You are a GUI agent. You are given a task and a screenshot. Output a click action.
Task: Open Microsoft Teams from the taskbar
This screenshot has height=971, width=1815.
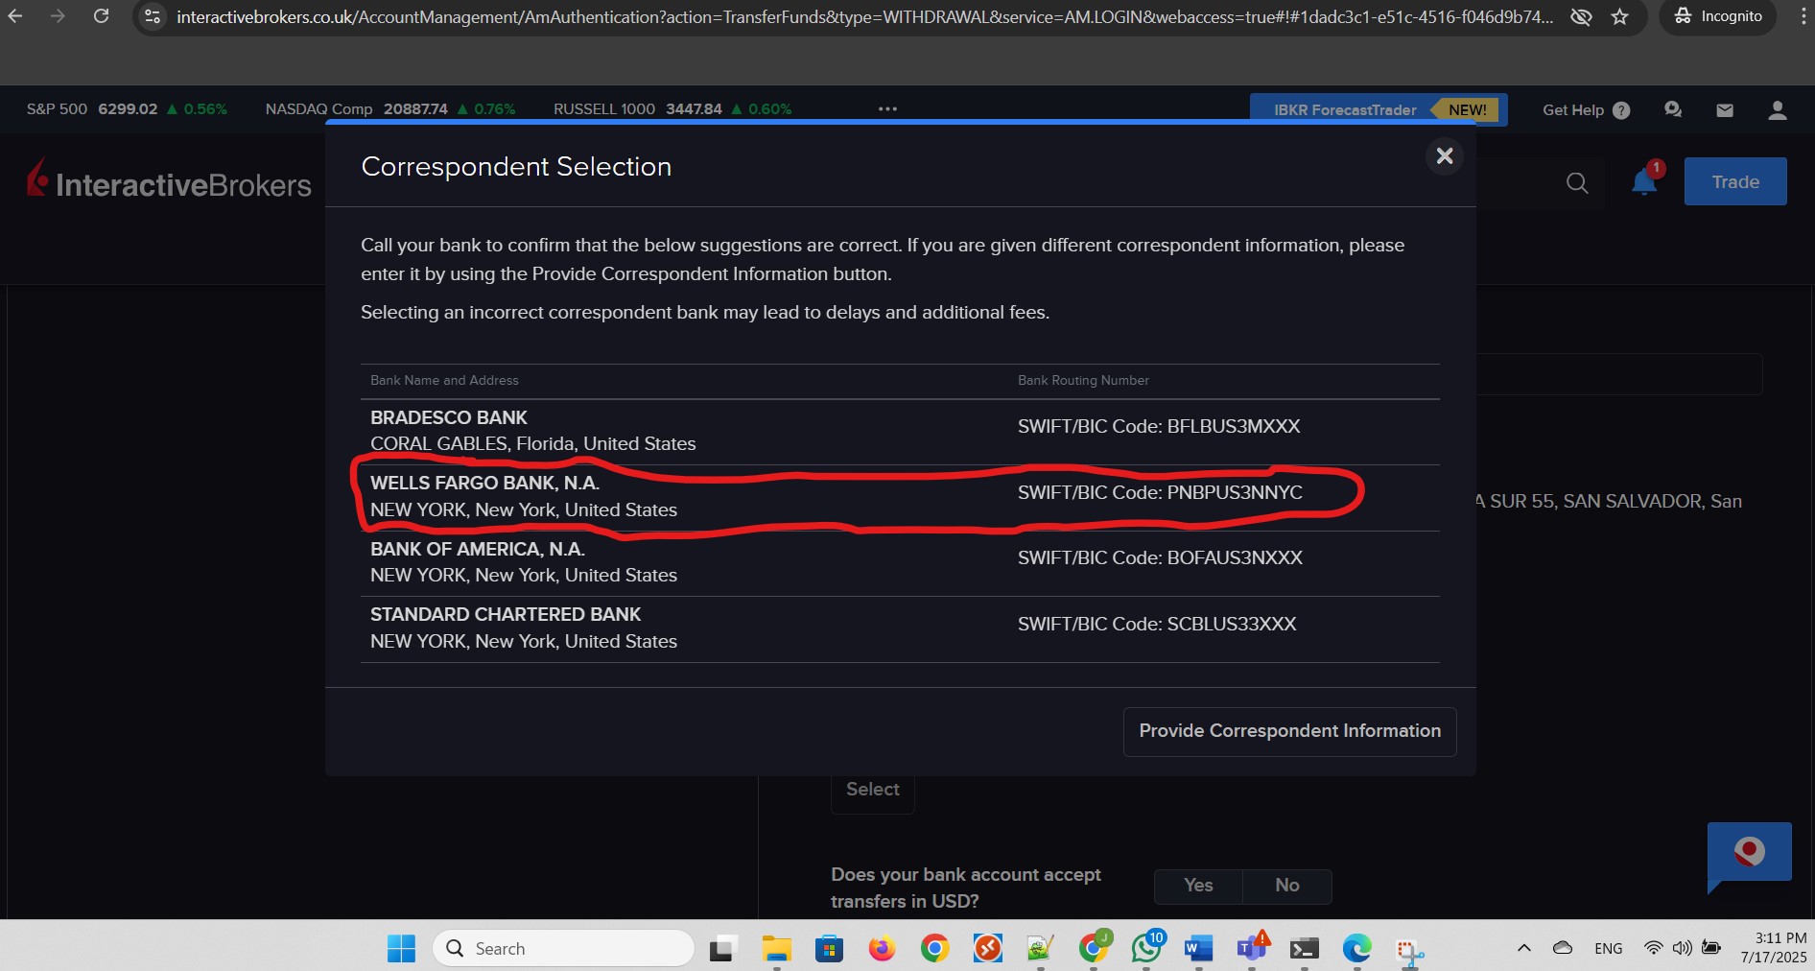coord(1252,948)
